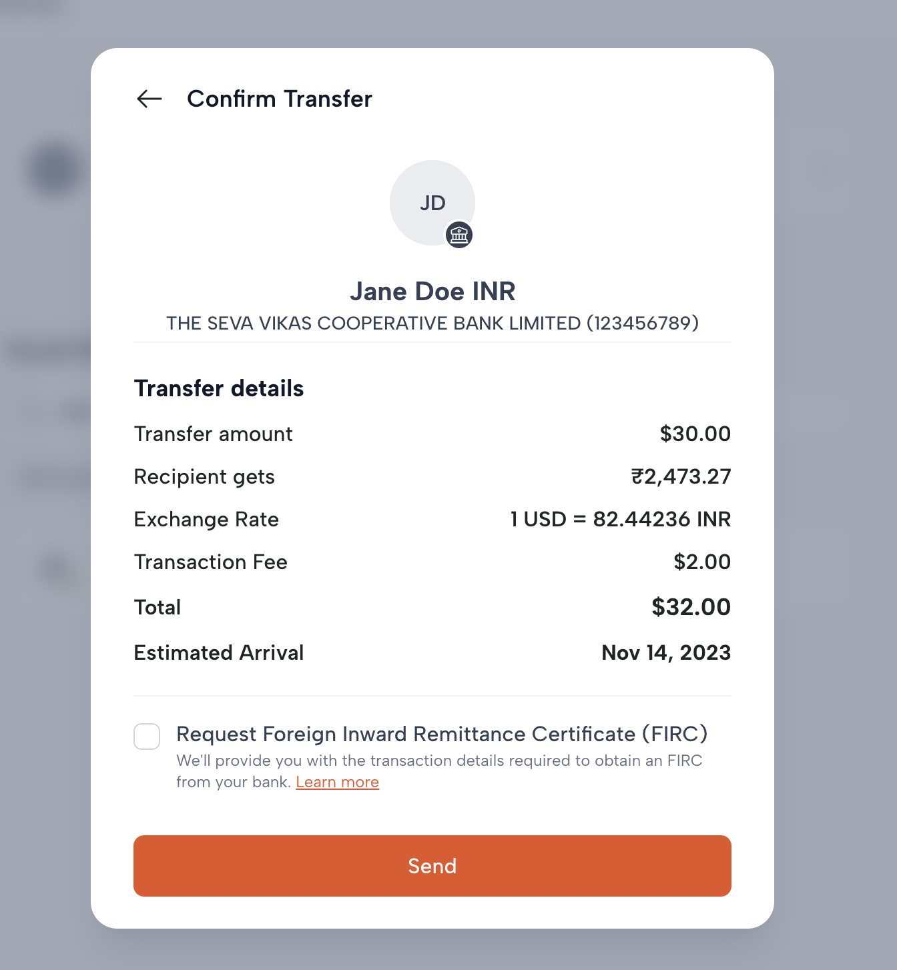Click the Transfer details section heading
Screen dimensions: 897x970
219,388
